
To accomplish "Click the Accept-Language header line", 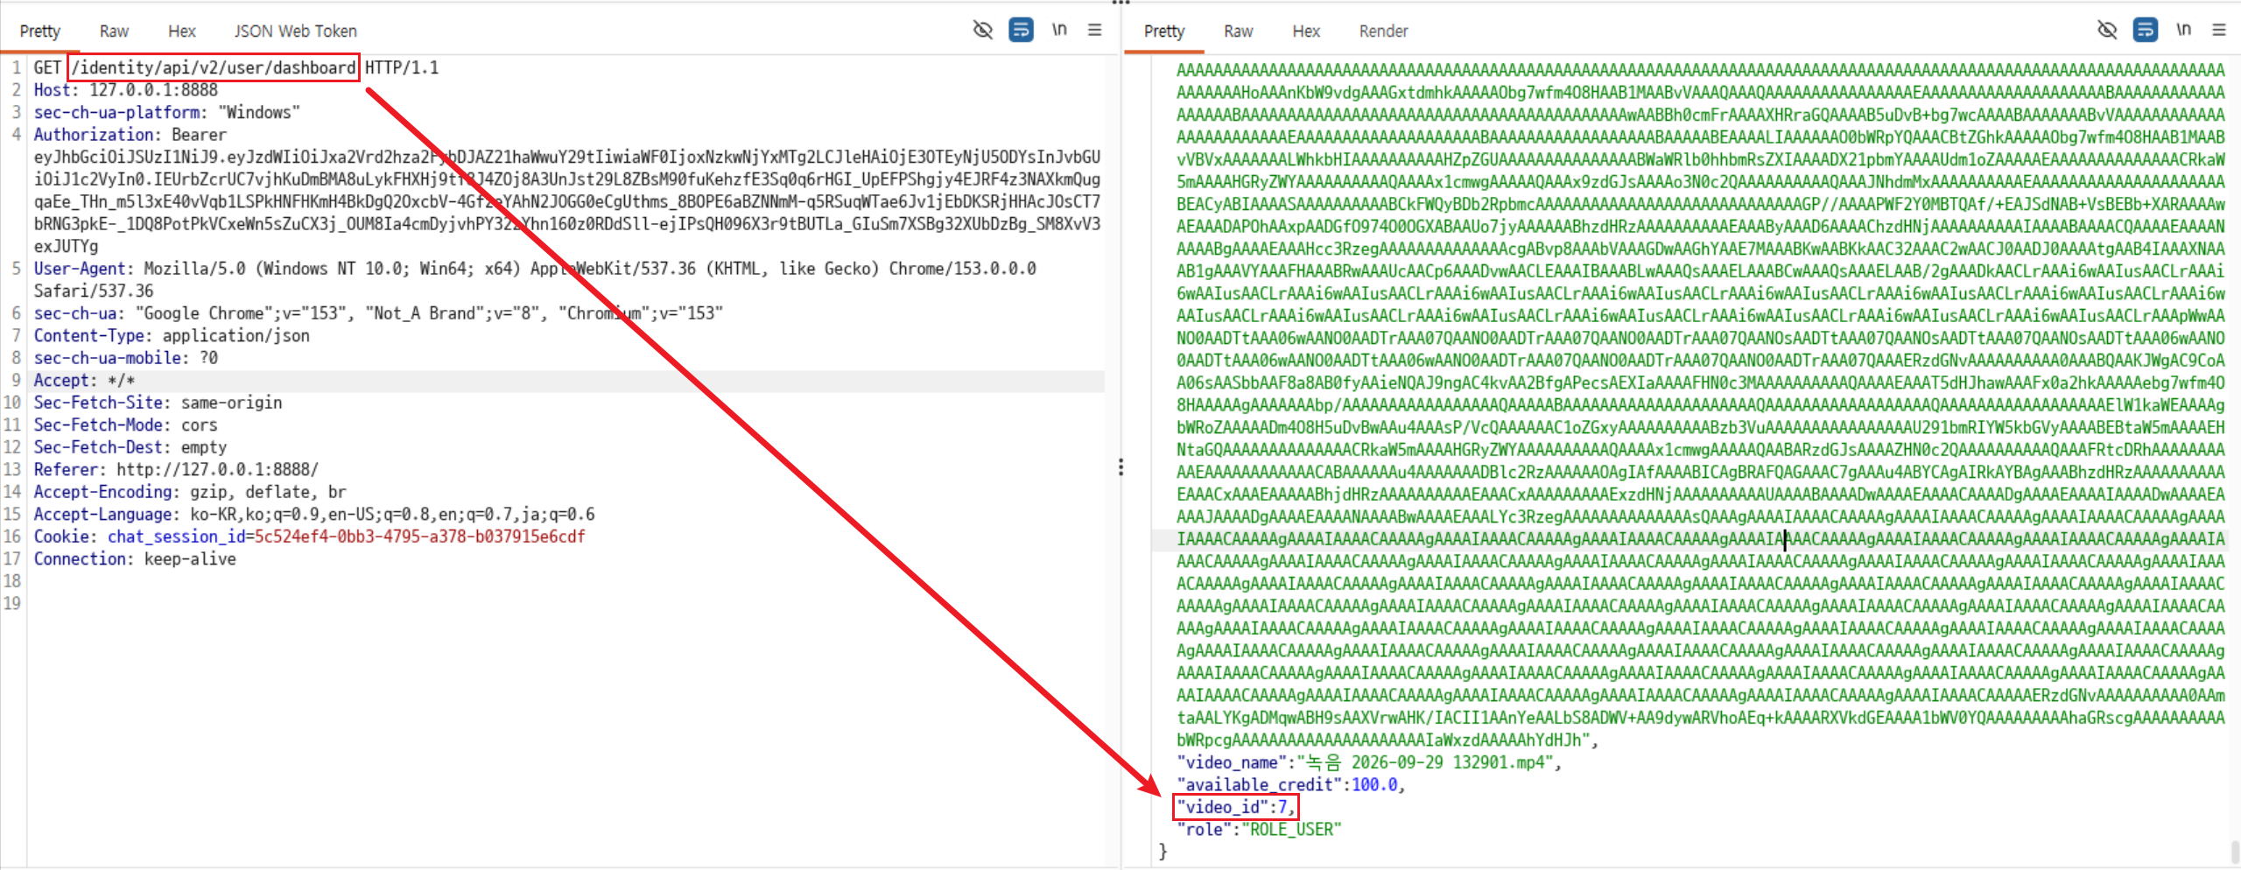I will [314, 515].
